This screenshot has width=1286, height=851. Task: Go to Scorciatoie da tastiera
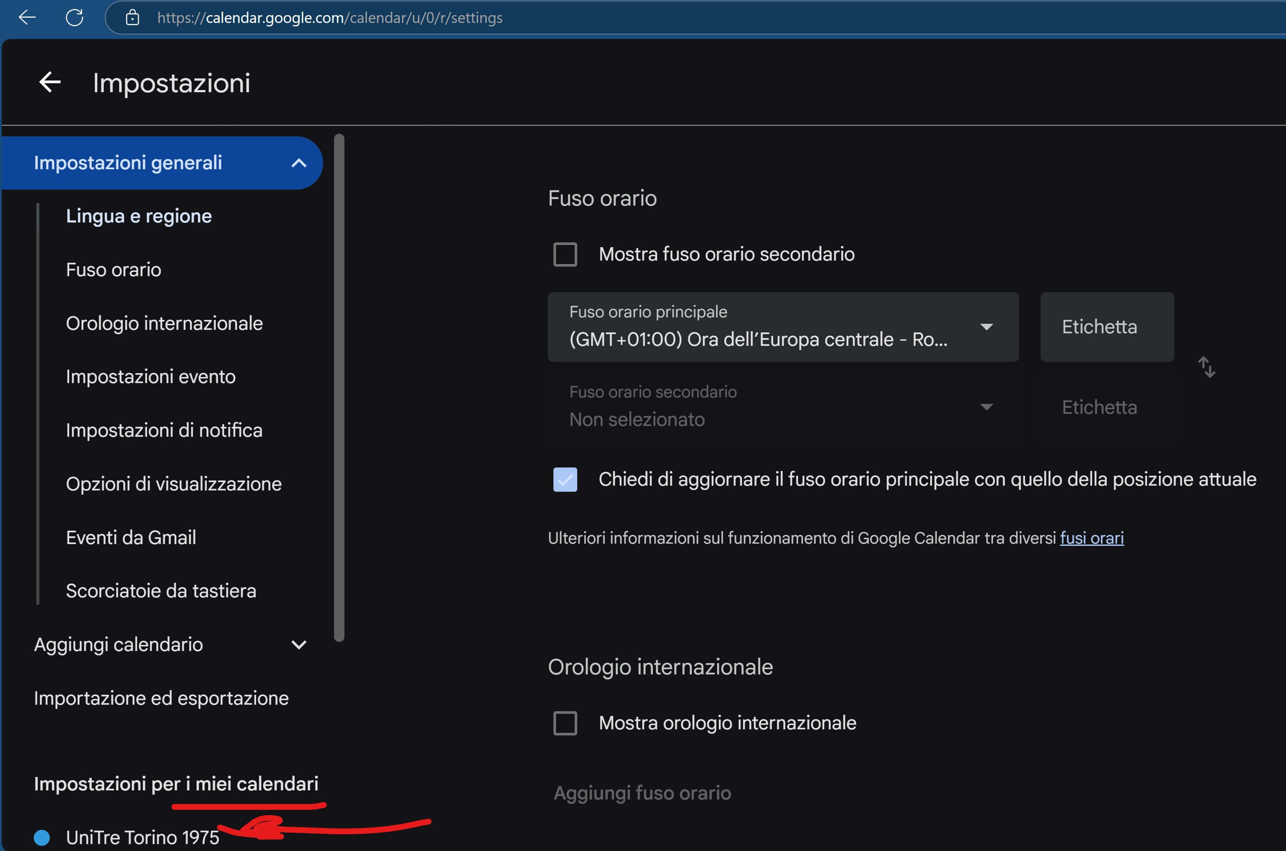pos(161,590)
